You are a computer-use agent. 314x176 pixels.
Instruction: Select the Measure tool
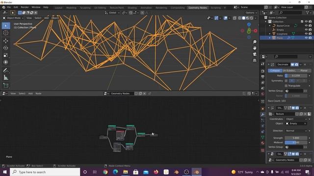coord(6,77)
